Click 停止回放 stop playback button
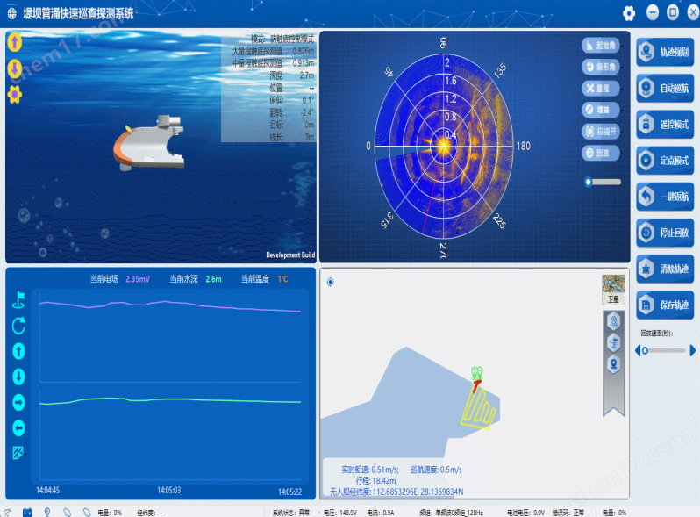700x517 pixels. click(x=665, y=233)
